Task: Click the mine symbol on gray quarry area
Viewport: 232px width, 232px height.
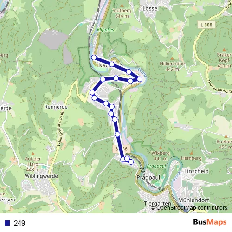Action: (55, 32)
